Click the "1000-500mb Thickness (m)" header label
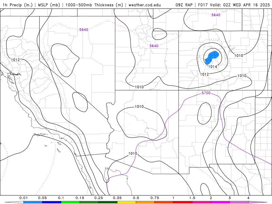This screenshot has height=204, width=272. tap(94, 5)
